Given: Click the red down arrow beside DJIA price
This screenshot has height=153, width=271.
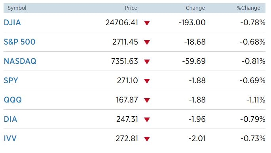Looking at the screenshot, I should pyautogui.click(x=147, y=23).
